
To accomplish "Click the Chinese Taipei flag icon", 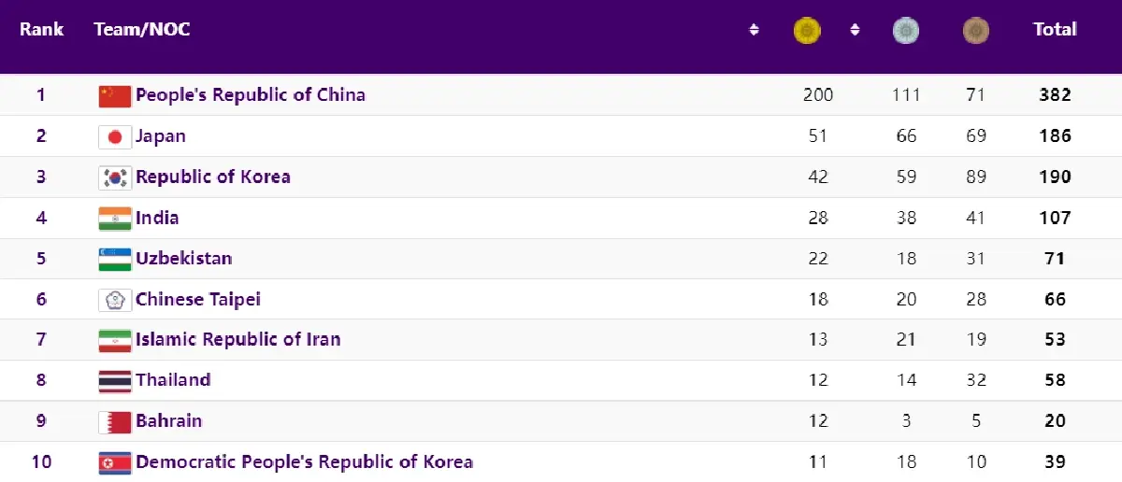I will pyautogui.click(x=115, y=300).
